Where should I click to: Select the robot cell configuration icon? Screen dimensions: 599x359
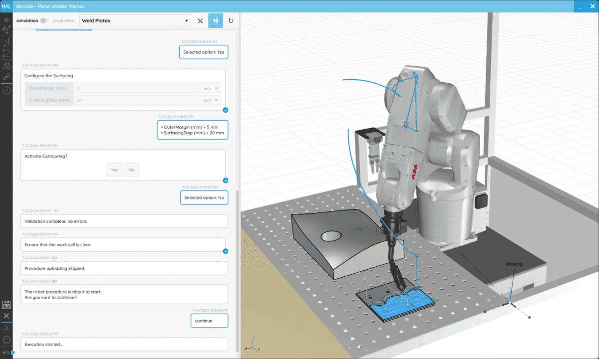pos(6,65)
